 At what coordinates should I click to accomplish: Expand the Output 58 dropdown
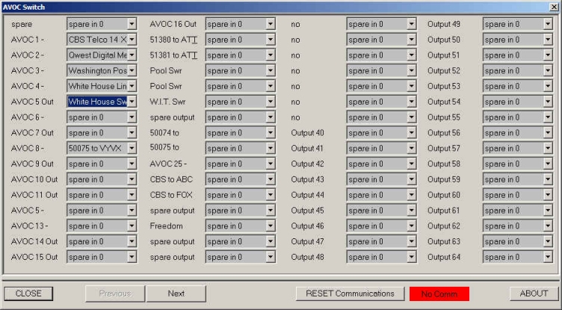coord(548,164)
